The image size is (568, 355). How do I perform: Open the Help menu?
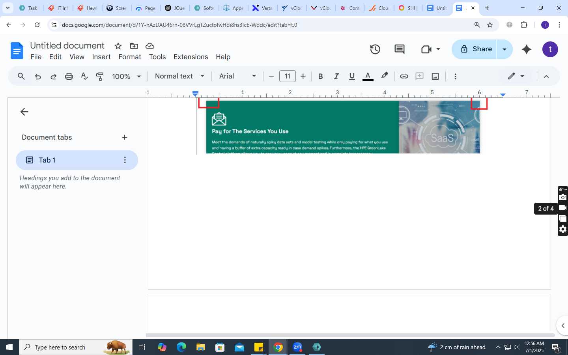tap(223, 57)
